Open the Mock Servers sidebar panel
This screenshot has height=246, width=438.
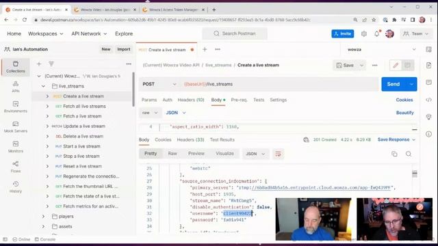point(16,127)
